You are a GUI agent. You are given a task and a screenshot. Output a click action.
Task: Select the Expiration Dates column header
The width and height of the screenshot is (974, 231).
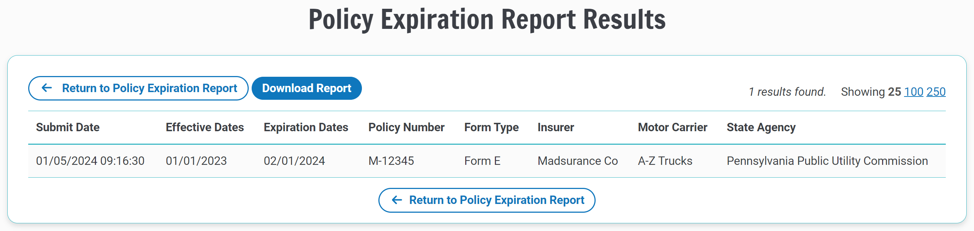pos(305,128)
